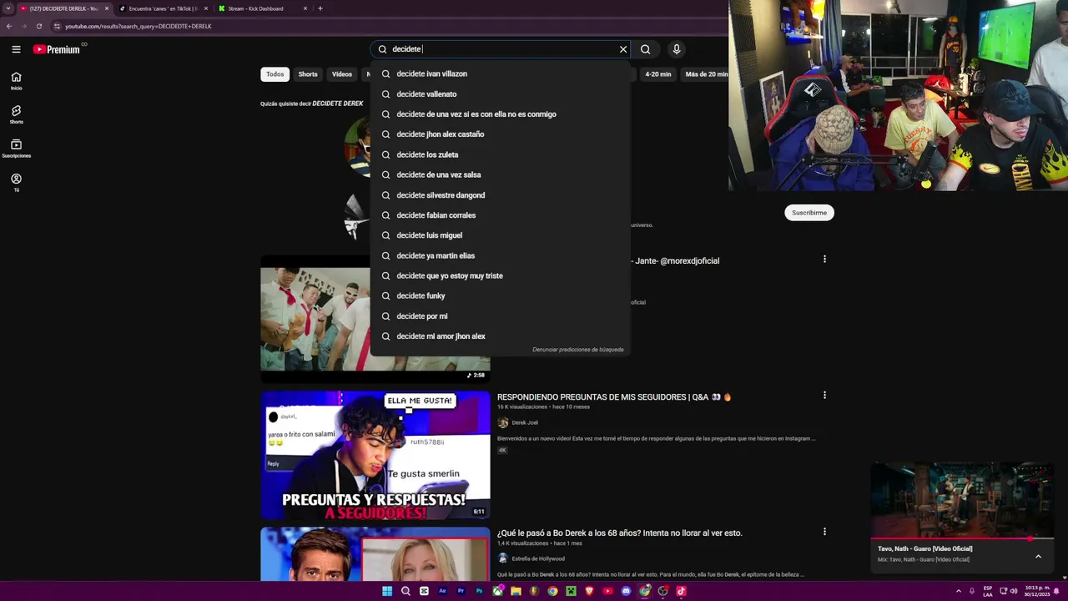This screenshot has height=601, width=1068.
Task: Choose suggestion 'decidete ya martin elias'
Action: click(500, 255)
